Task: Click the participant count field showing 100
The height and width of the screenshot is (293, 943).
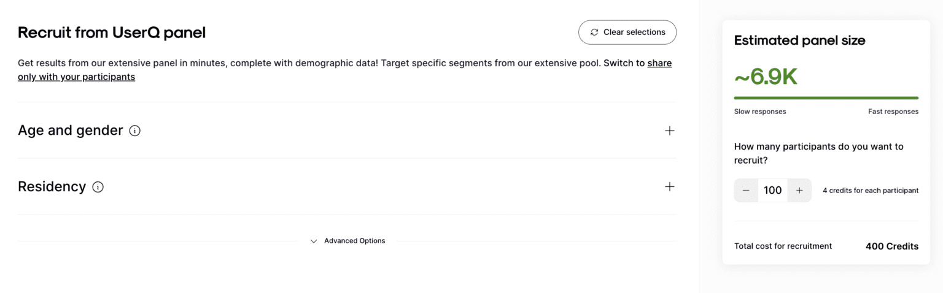Action: (773, 191)
